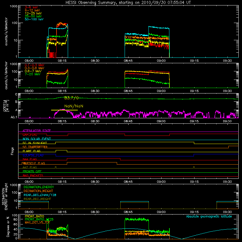The image size is (242, 242).
Task: Click the 7-20 MeV legend label
Action: tap(33, 74)
